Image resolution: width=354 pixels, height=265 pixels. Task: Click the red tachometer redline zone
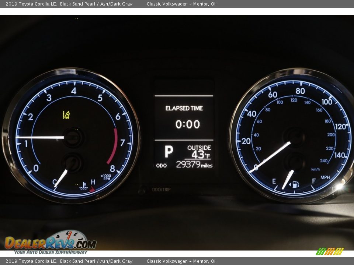(x=114, y=146)
